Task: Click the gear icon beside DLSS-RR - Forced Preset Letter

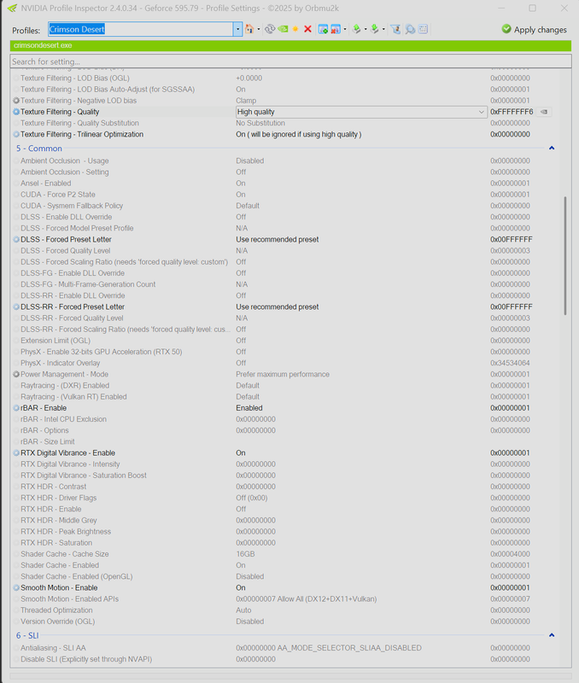Action: (x=16, y=306)
